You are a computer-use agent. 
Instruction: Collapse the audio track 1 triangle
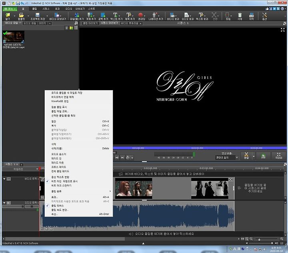(x=4, y=203)
